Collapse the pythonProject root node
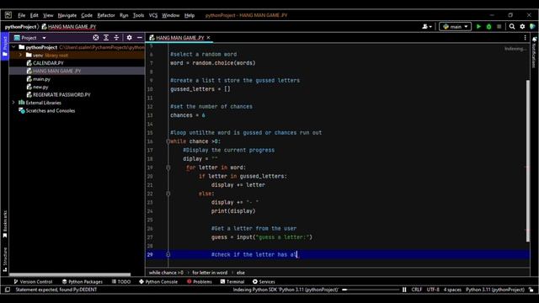Image resolution: width=539 pixels, height=303 pixels. coord(13,47)
